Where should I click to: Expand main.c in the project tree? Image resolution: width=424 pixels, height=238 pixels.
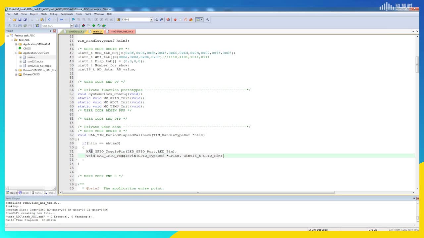coord(20,57)
